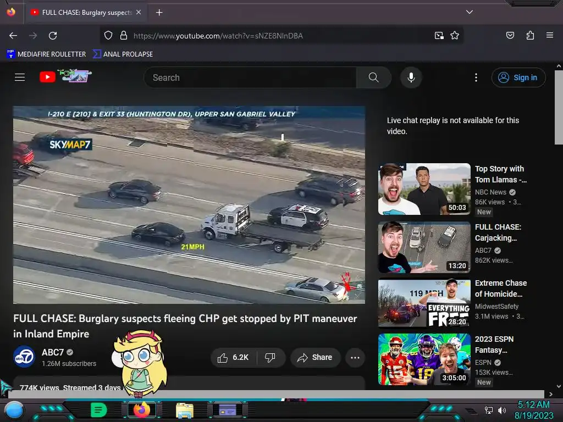
Task: Click the browser forward arrow
Action: pyautogui.click(x=33, y=36)
